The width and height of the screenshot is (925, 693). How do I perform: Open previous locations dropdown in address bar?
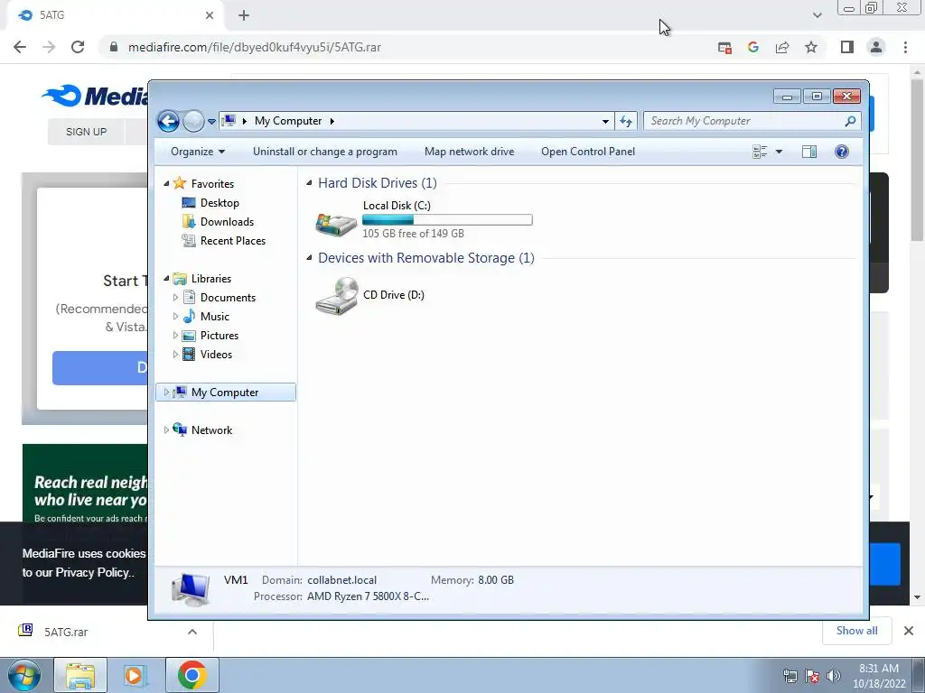coord(605,122)
